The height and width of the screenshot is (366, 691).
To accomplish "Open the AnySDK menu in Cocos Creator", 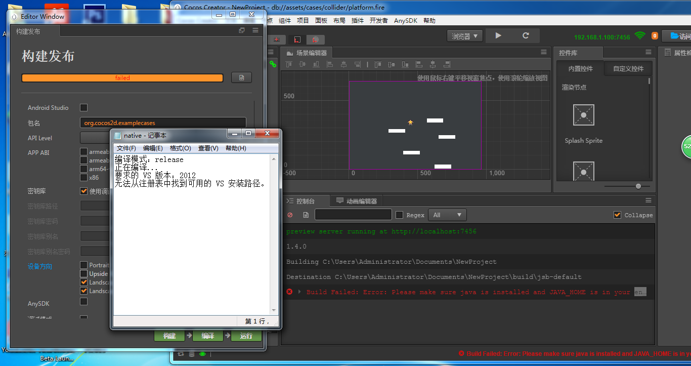I will click(x=406, y=21).
